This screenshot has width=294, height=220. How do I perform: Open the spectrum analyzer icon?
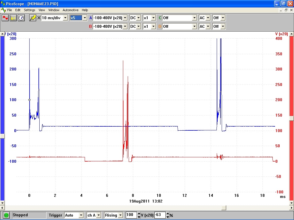pyautogui.click(x=13, y=18)
